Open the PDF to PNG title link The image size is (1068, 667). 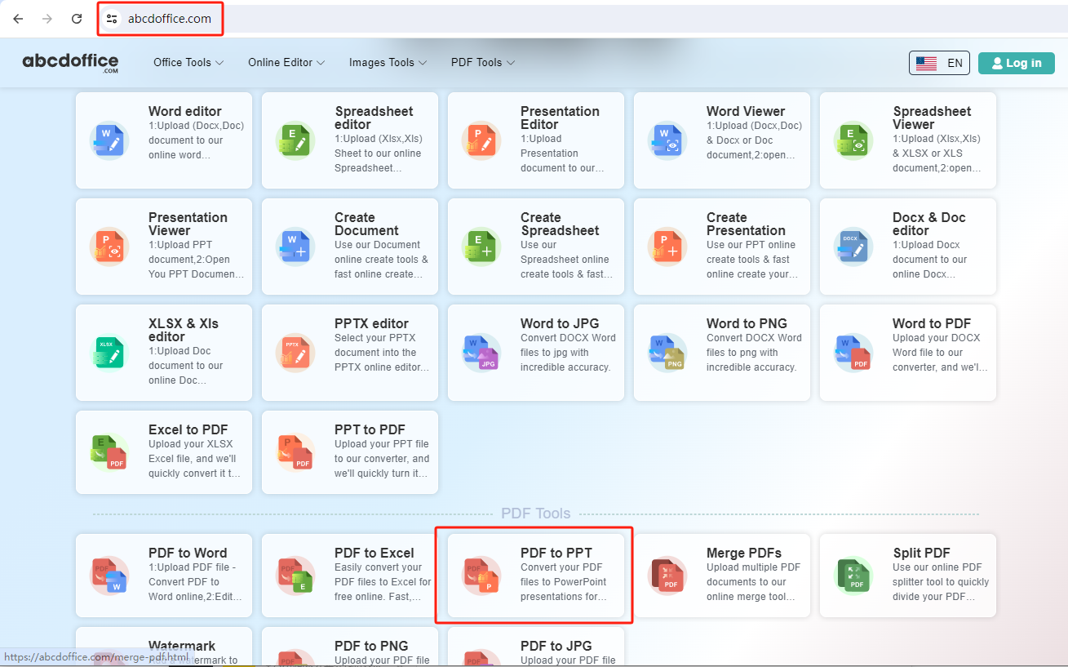pos(371,646)
